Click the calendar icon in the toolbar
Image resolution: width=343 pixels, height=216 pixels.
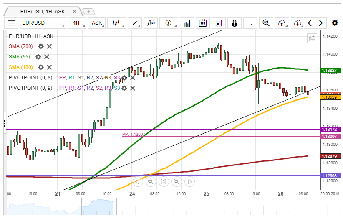tap(203, 23)
